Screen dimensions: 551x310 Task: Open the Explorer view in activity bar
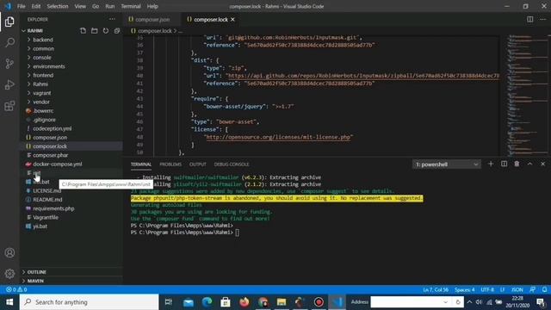point(9,22)
